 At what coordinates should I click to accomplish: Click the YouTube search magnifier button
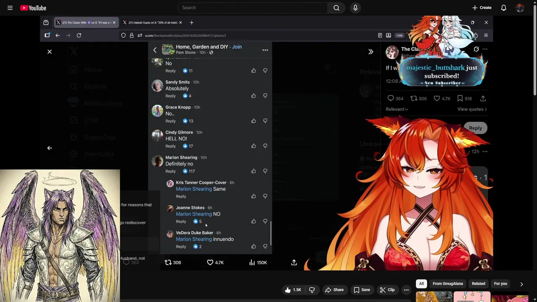pos(336,8)
